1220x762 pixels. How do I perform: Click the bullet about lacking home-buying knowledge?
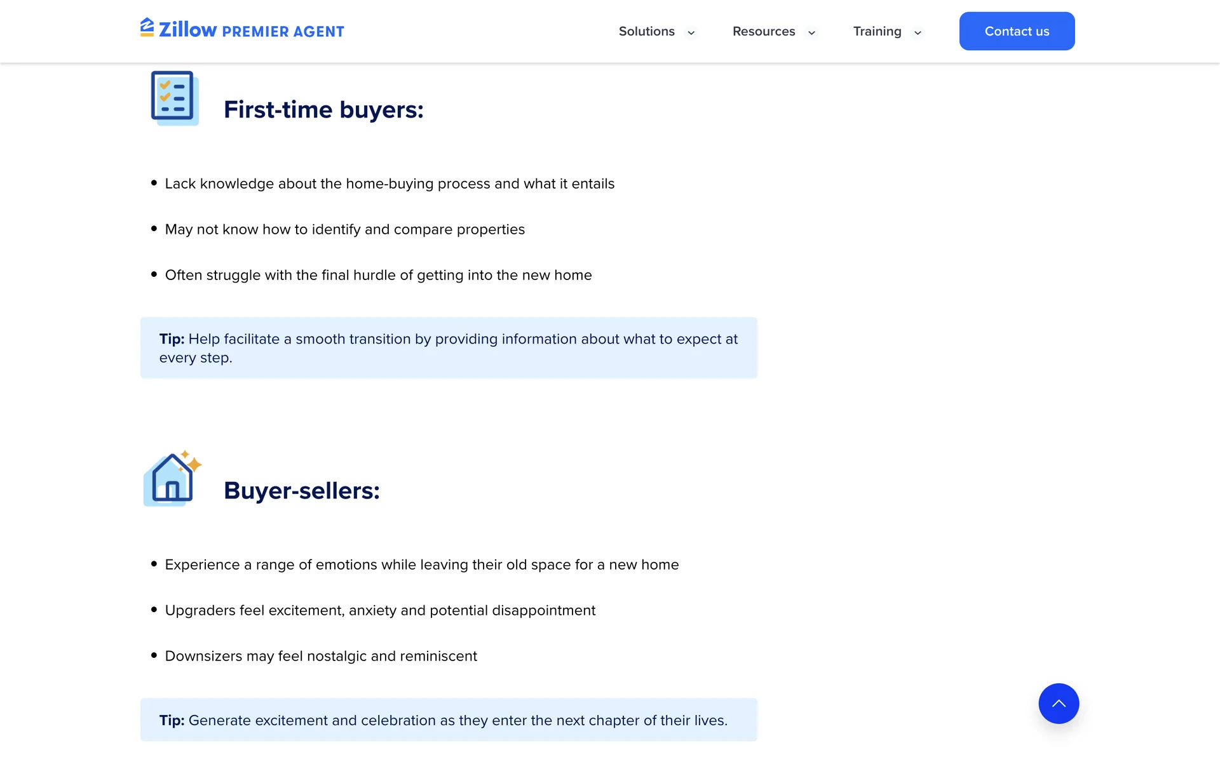[x=390, y=184]
